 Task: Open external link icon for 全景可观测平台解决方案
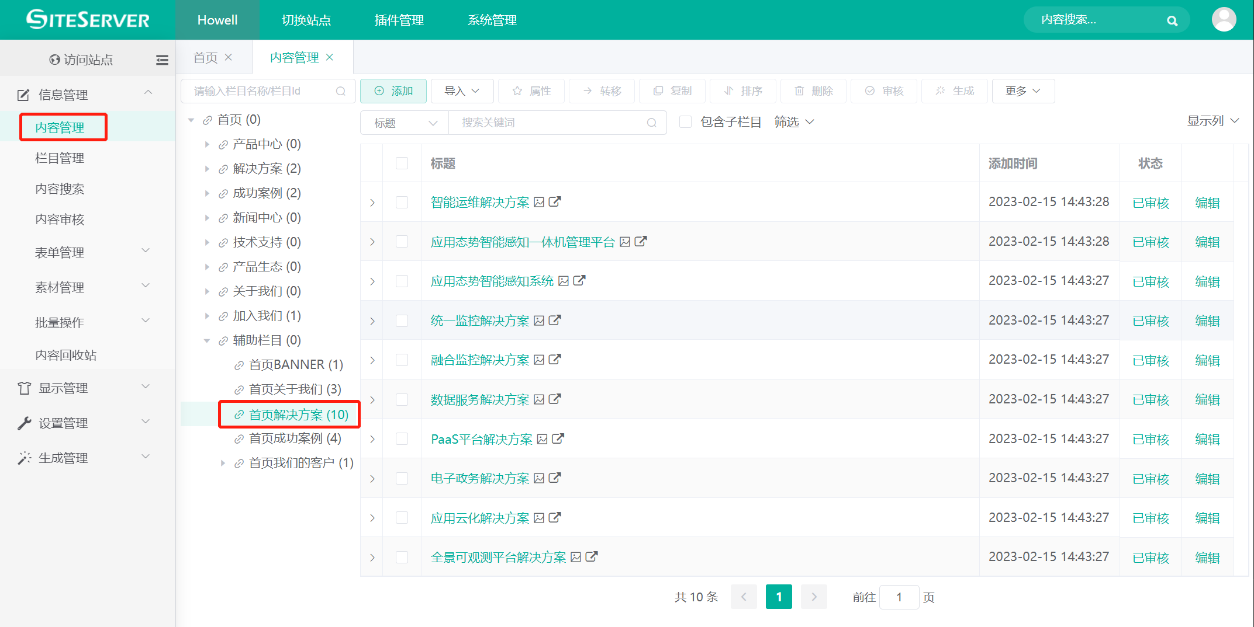tap(592, 556)
